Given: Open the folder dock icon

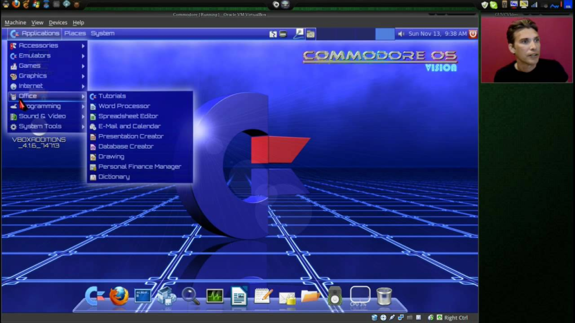Looking at the screenshot, I should click(x=310, y=296).
